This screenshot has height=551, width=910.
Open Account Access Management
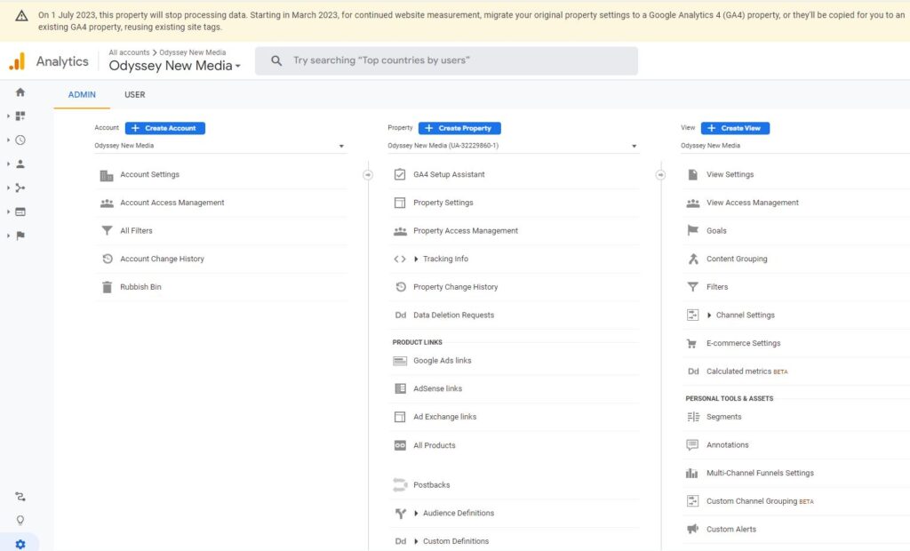tap(172, 203)
